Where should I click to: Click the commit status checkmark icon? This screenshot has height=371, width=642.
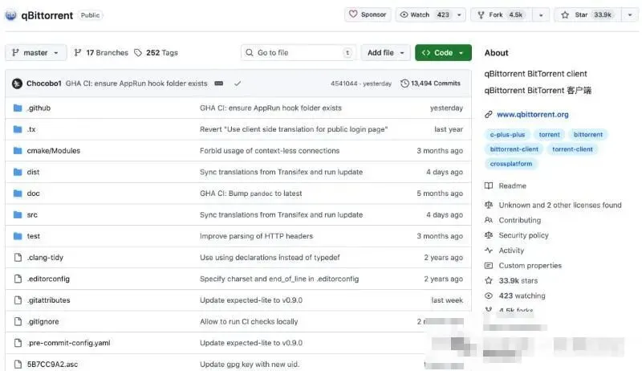click(x=238, y=84)
